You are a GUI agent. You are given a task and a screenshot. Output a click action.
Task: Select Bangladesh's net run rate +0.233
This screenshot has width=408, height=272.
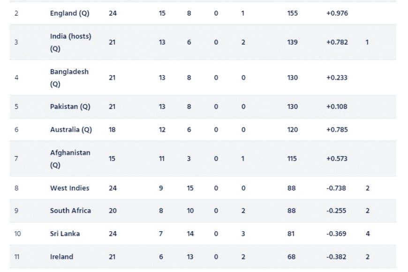pyautogui.click(x=337, y=77)
